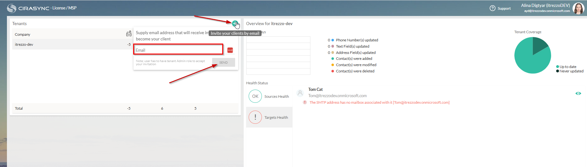The width and height of the screenshot is (587, 167).
Task: Click Tom Cat's user avatar icon
Action: point(300,93)
